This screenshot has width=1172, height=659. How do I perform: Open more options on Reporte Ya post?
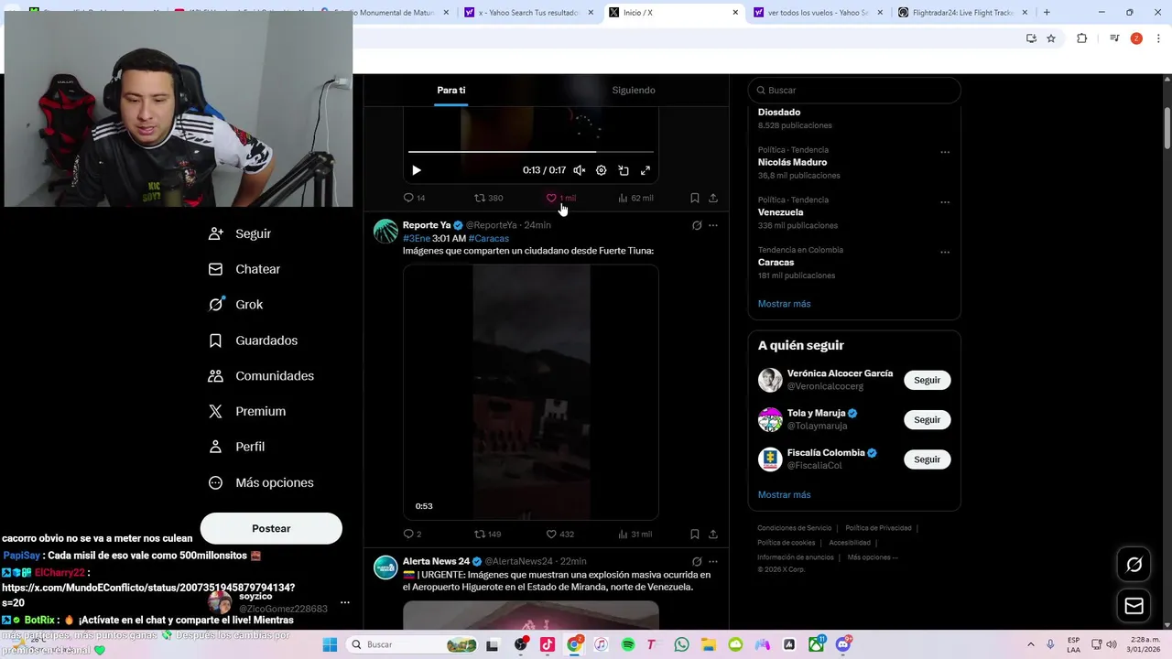(x=713, y=225)
